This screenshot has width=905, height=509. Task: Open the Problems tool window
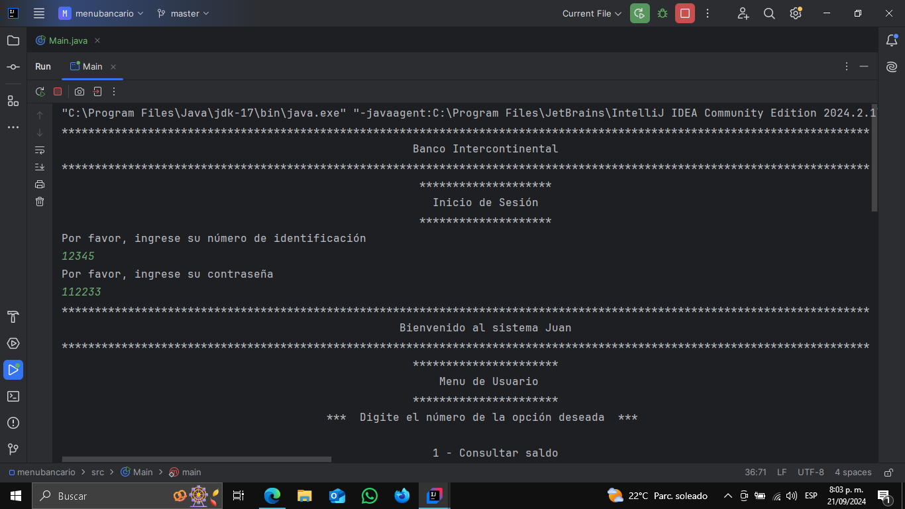[13, 423]
